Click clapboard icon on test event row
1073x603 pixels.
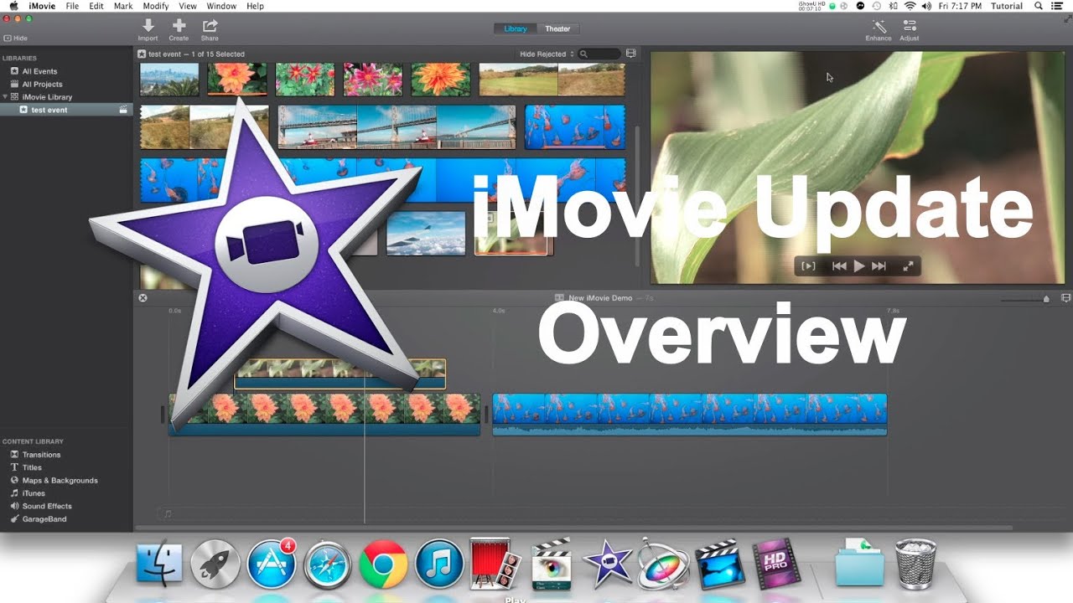click(123, 110)
